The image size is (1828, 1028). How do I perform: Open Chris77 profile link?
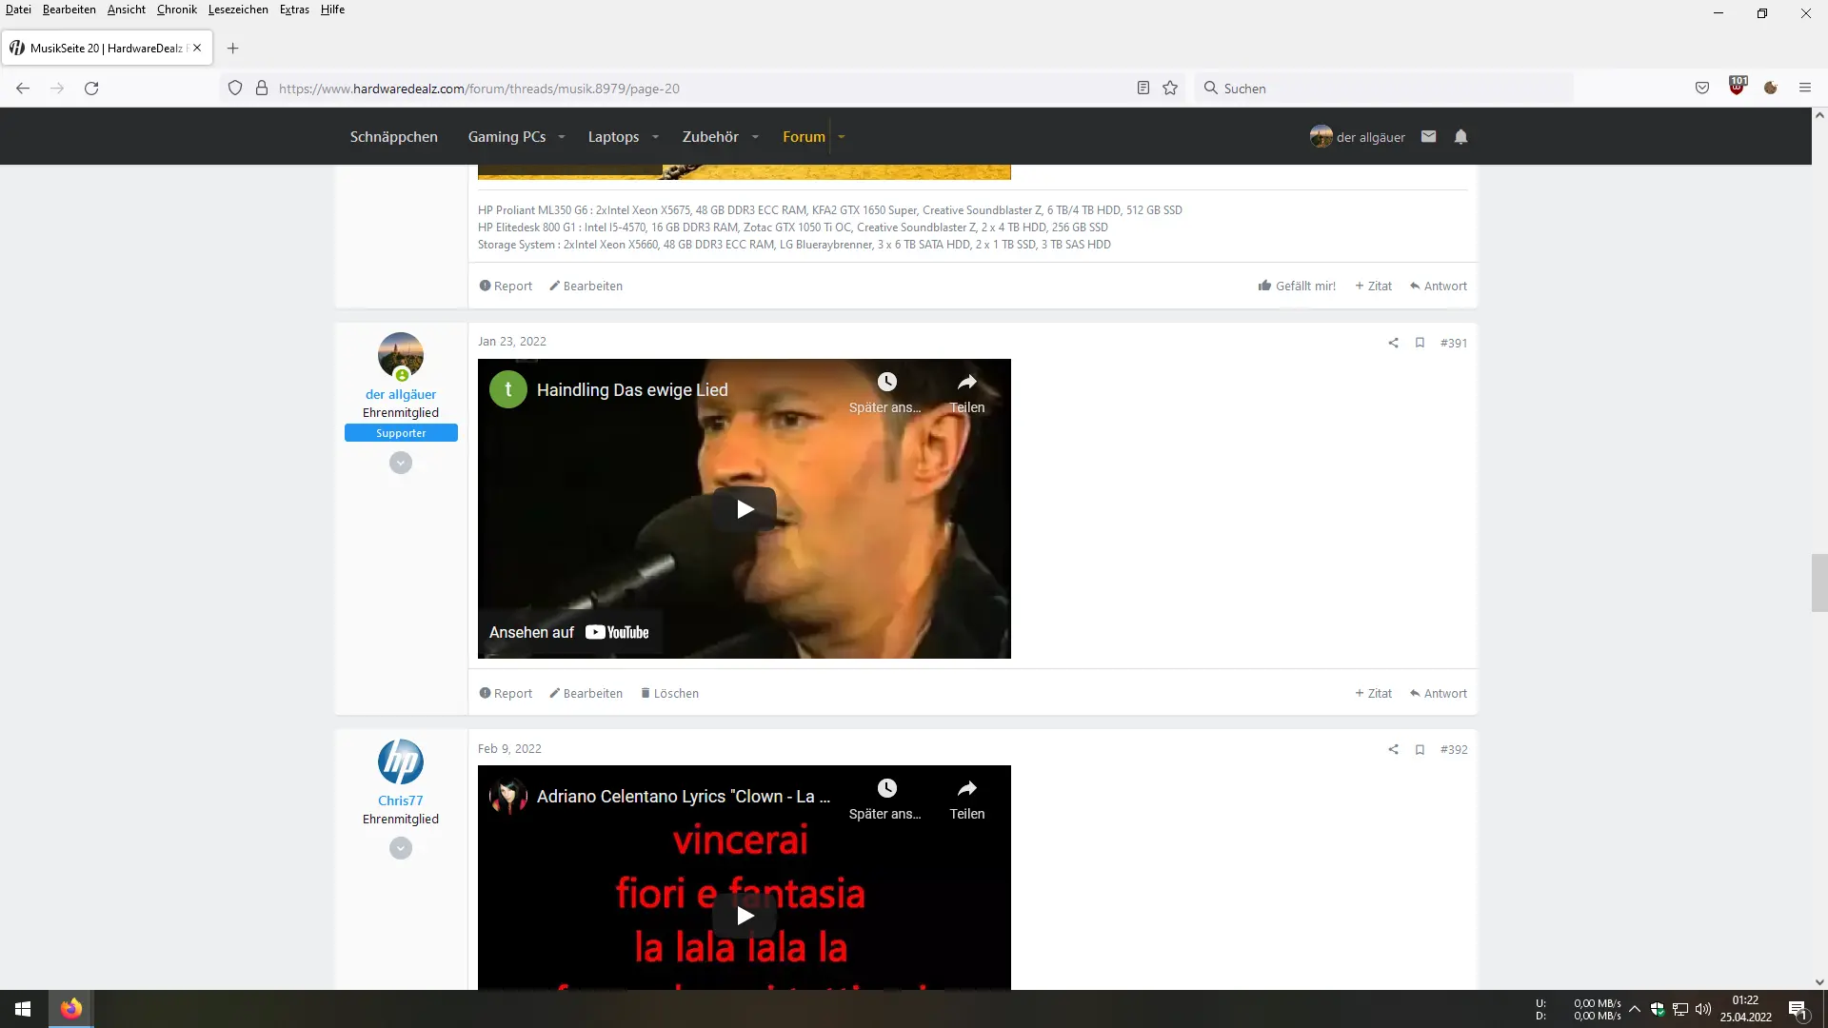point(401,801)
